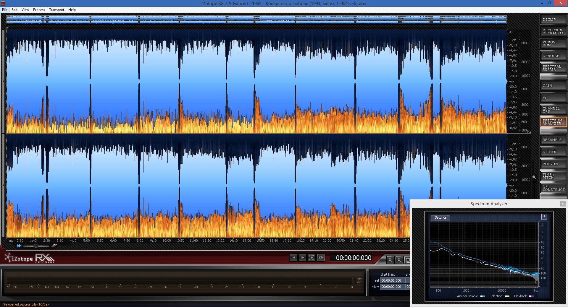Open the View menu

coord(25,10)
